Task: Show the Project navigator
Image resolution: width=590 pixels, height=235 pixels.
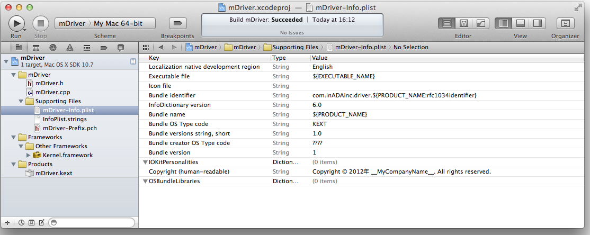Action: pos(19,48)
